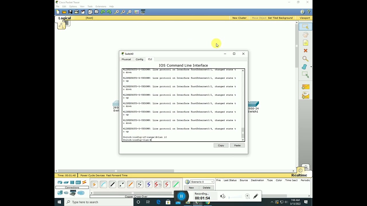Open scenario info button icon
367x206 pixels.
187,182
